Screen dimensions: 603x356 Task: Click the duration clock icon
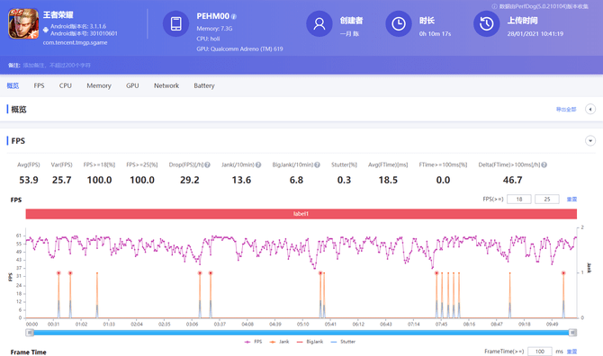(x=399, y=23)
